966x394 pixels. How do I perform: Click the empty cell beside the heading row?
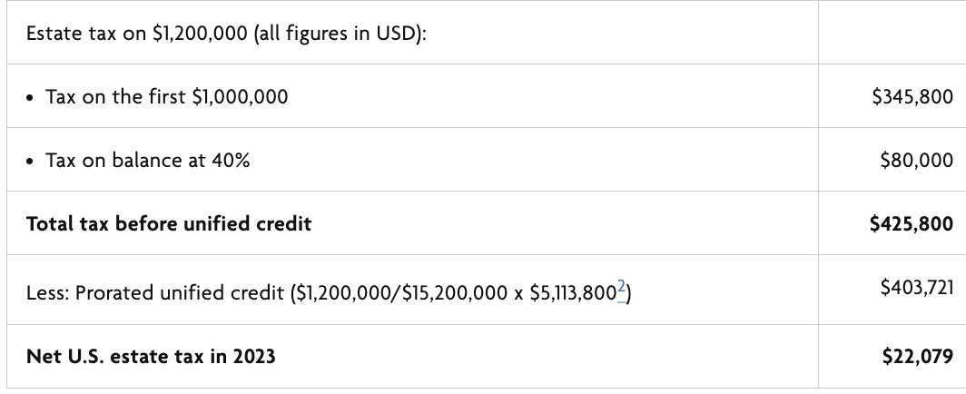[x=892, y=32]
